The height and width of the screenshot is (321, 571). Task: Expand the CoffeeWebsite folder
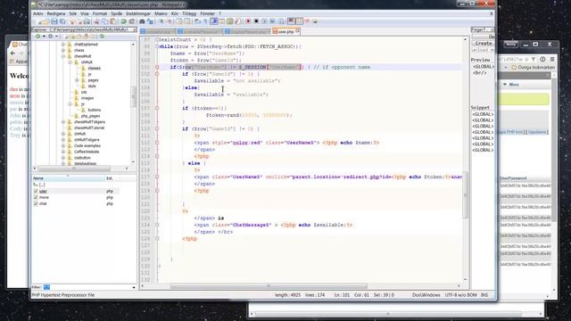point(63,152)
